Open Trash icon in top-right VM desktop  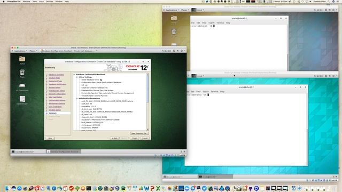coord(174,32)
